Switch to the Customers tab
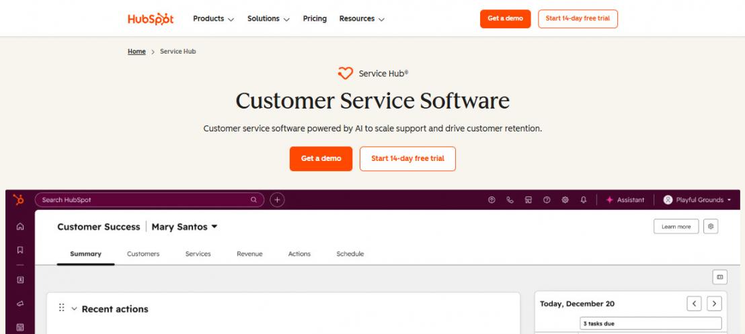 143,254
